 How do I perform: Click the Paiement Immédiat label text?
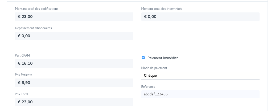click(x=162, y=58)
